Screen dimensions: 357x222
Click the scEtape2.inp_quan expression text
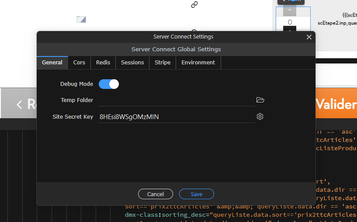point(337,23)
